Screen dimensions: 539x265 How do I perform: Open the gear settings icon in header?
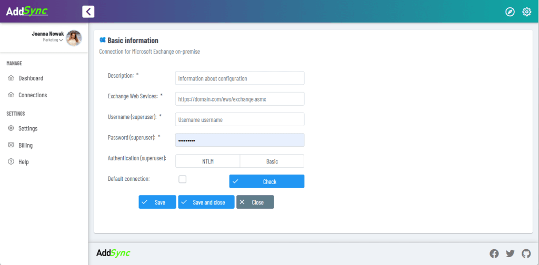point(526,12)
